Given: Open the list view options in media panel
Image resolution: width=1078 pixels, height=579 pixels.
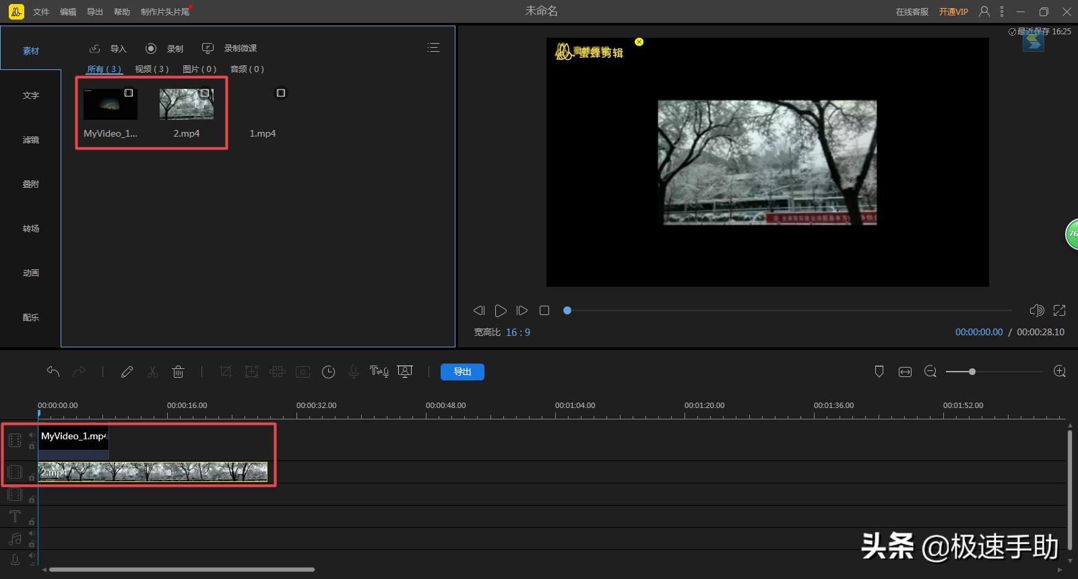Looking at the screenshot, I should click(433, 48).
